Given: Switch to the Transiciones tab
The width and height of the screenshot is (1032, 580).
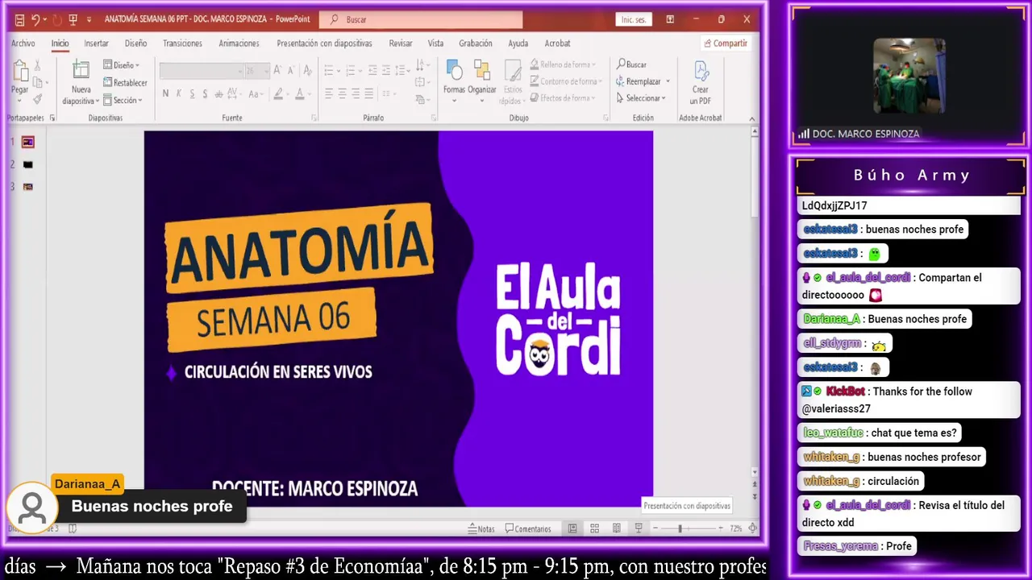Looking at the screenshot, I should (182, 43).
